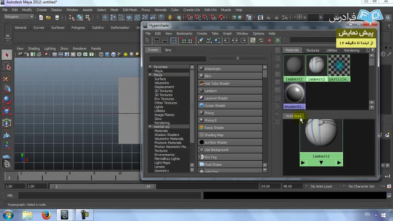Click Open Scene folder icon
This screenshot has width=393, height=221.
click(49, 17)
